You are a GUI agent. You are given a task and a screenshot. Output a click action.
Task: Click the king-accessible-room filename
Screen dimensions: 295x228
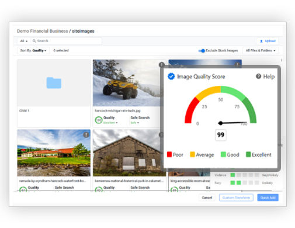[x=190, y=181]
